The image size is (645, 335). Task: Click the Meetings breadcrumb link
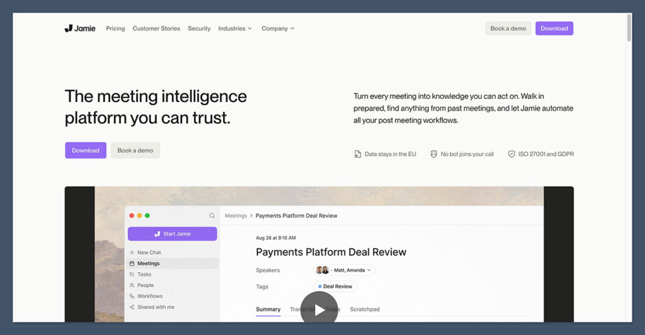[236, 216]
